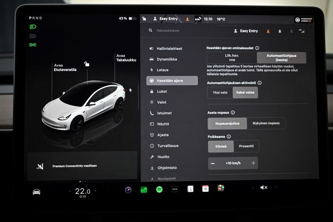Tap the lock icon in the status bar
Image resolution: width=333 pixels, height=222 pixels.
pyautogui.click(x=144, y=18)
